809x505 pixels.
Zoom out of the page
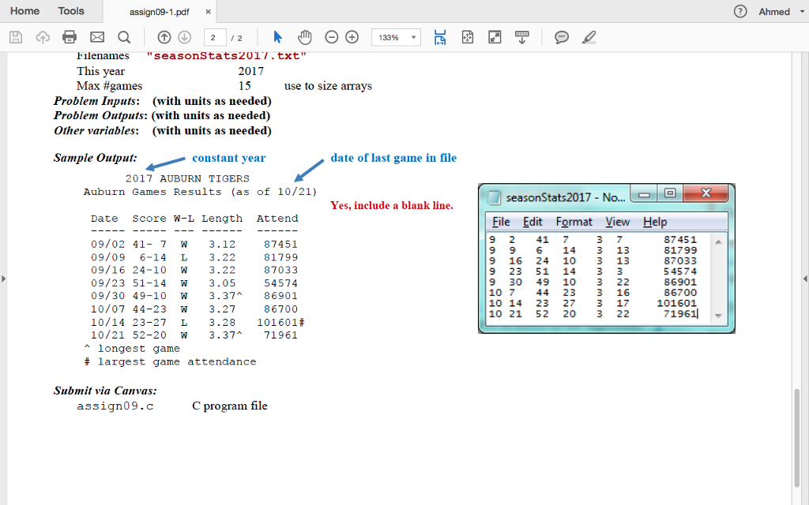pos(331,37)
